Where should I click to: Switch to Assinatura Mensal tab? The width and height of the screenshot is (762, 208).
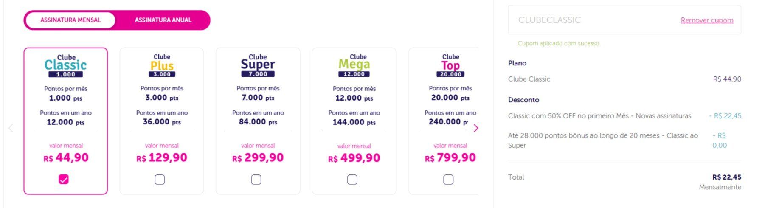click(70, 20)
